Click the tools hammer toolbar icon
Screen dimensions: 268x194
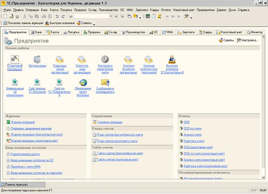[x=187, y=17]
